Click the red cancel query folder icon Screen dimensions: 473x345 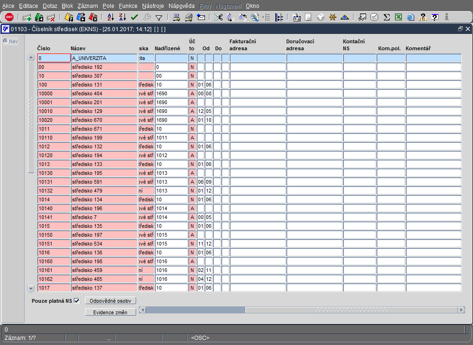pyautogui.click(x=93, y=18)
